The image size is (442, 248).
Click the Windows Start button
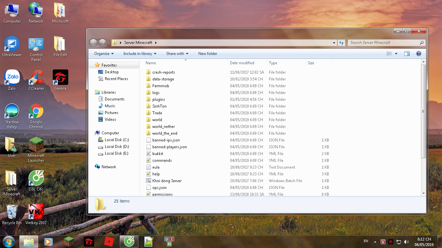tap(8, 241)
